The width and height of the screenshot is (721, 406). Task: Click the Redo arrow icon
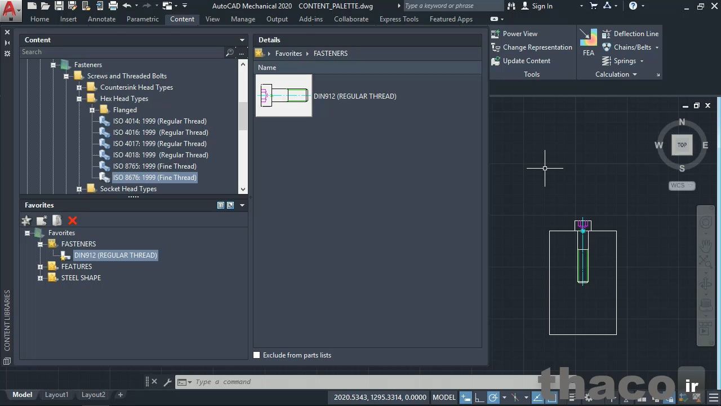[x=147, y=6]
